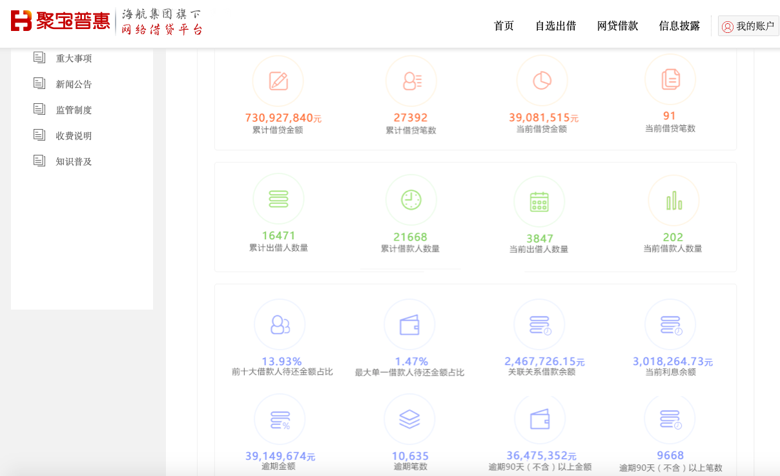Viewport: 780px width, 476px height.
Task: Open 重大事项 in the sidebar
Action: [x=74, y=58]
